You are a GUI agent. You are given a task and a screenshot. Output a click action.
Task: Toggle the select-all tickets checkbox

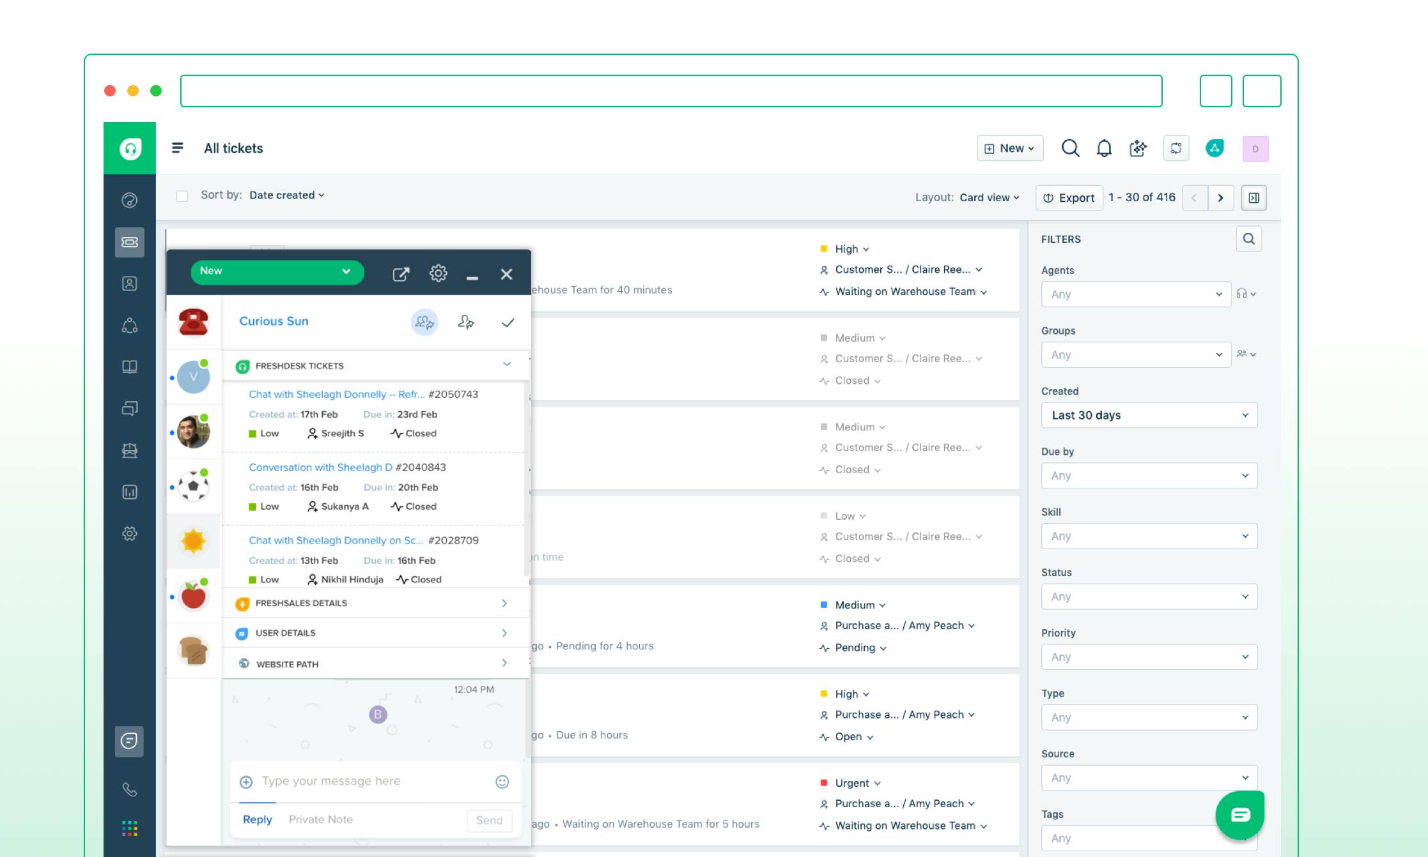pyautogui.click(x=182, y=196)
